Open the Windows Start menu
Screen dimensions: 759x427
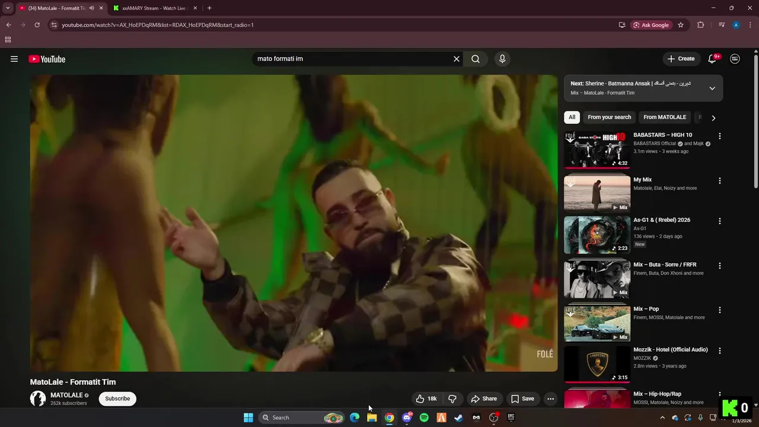248,418
